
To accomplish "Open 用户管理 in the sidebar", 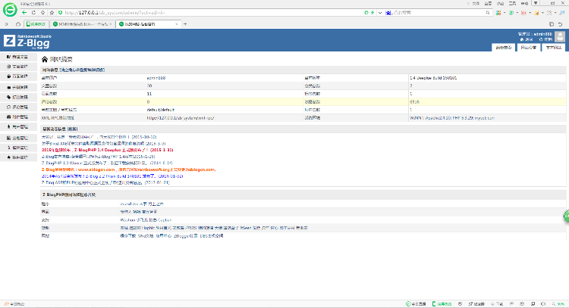I will [17, 126].
